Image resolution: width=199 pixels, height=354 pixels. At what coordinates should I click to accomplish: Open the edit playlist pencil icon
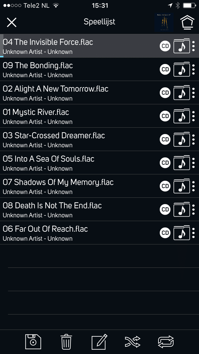coord(99,342)
